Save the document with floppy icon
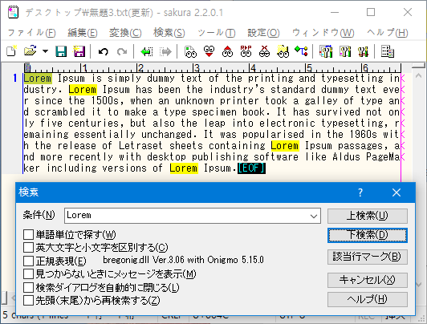 coord(61,51)
